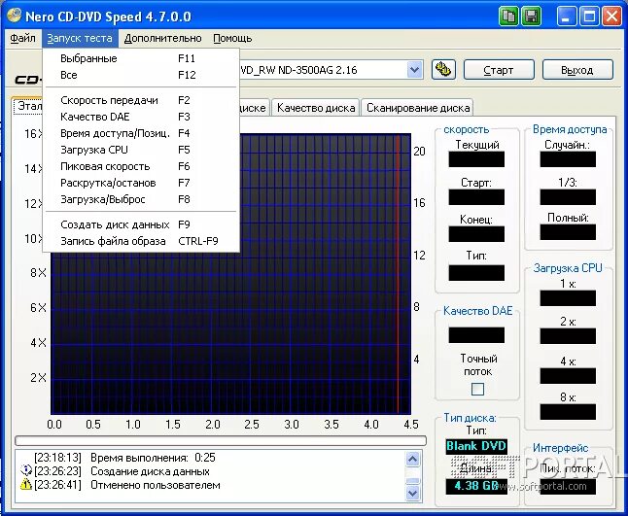Expand the drive selection dropdown arrow
The height and width of the screenshot is (516, 628).
(414, 70)
